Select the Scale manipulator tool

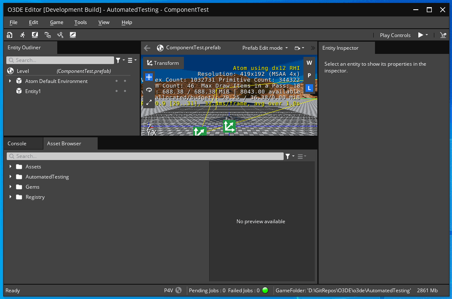click(149, 102)
